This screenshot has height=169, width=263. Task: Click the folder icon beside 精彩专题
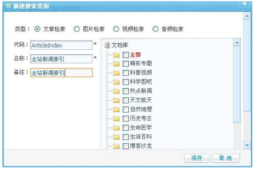116,63
